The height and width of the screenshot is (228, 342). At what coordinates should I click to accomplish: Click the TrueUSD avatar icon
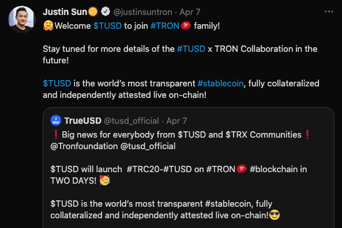(56, 120)
